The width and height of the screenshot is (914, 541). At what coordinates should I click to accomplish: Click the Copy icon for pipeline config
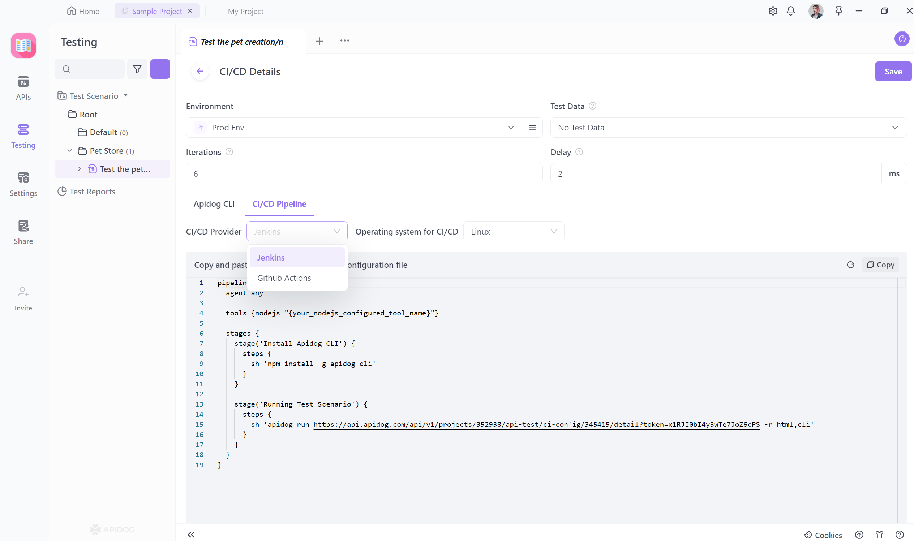[x=880, y=265]
